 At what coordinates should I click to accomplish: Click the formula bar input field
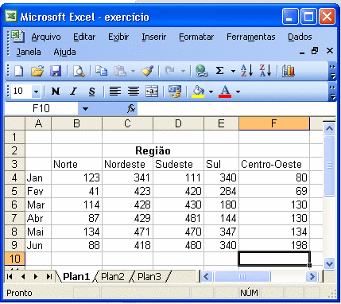click(236, 108)
